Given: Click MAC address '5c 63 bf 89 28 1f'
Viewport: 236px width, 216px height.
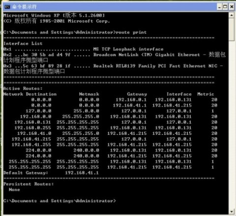Looking at the screenshot, I should (x=47, y=66).
